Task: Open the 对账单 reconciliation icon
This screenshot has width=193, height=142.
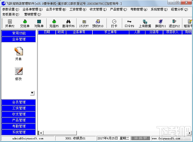Action: click(x=39, y=23)
